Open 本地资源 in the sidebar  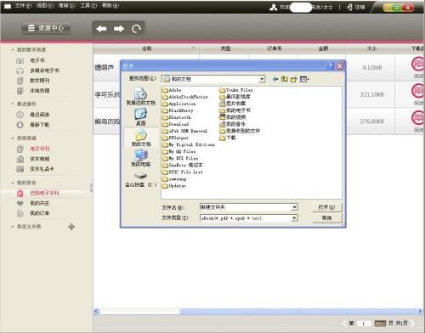pos(40,91)
